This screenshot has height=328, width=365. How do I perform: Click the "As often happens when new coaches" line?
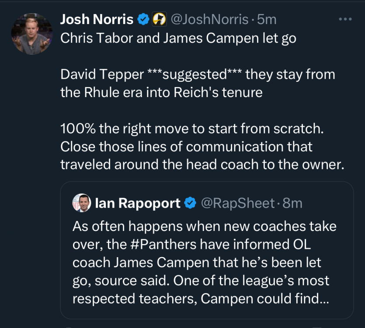point(204,227)
